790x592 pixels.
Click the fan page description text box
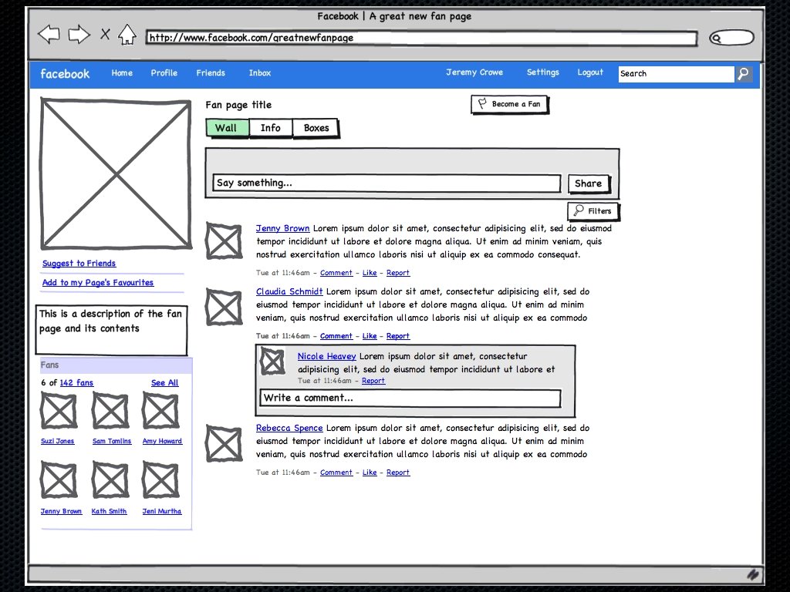(111, 330)
